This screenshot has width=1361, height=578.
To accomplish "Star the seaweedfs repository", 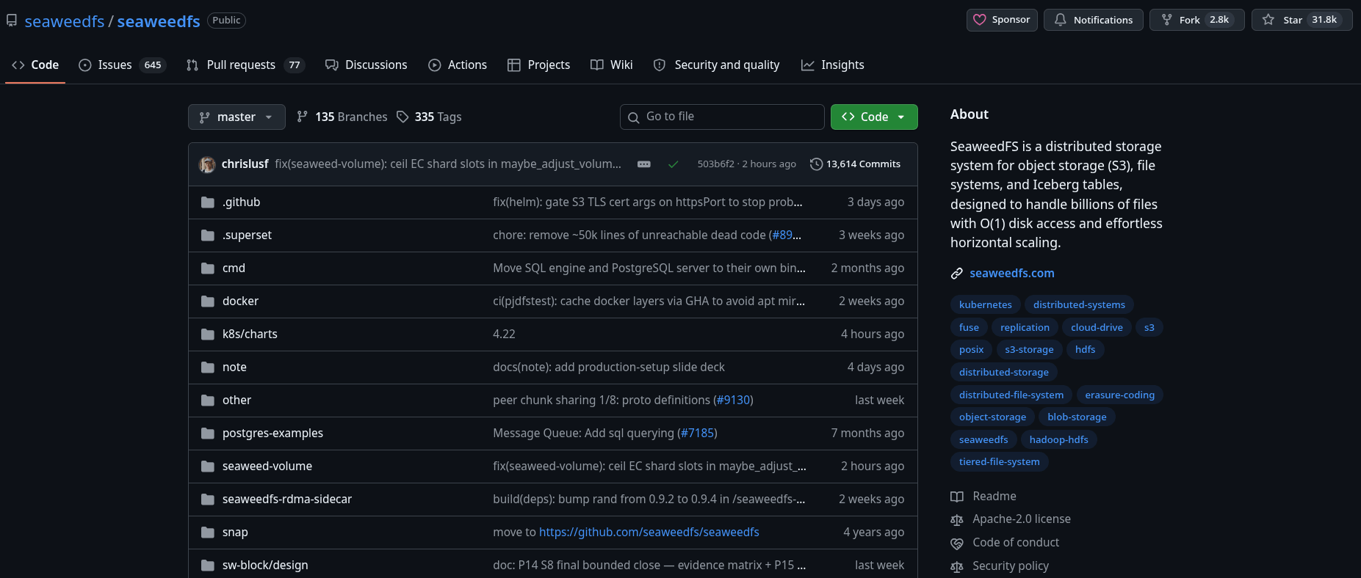I will [x=1302, y=20].
